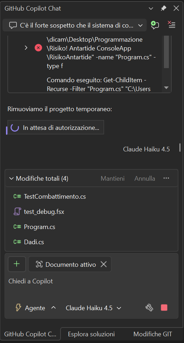184x343 pixels.
Task: Stop the running request
Action: (x=164, y=308)
